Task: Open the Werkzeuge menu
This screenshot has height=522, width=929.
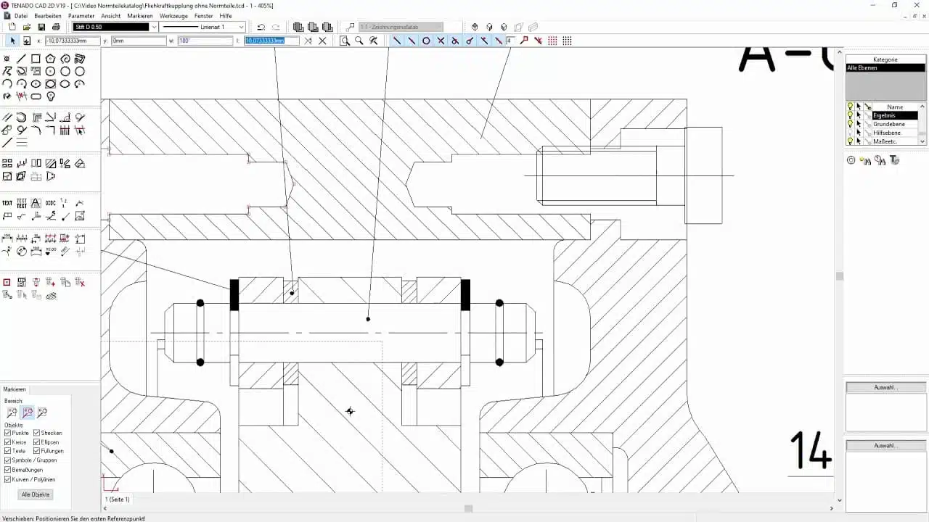Action: [173, 15]
